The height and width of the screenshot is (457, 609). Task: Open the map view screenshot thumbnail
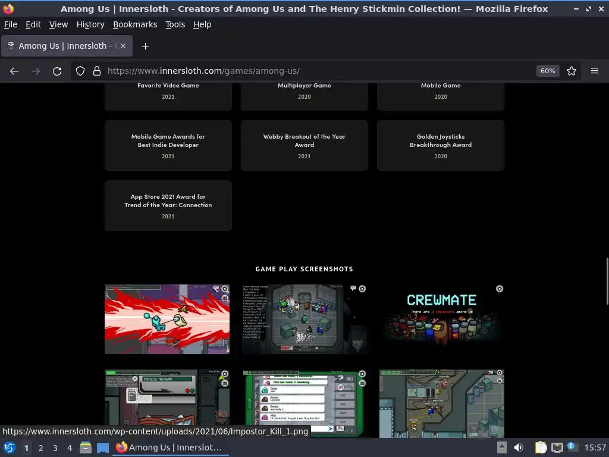(x=442, y=403)
